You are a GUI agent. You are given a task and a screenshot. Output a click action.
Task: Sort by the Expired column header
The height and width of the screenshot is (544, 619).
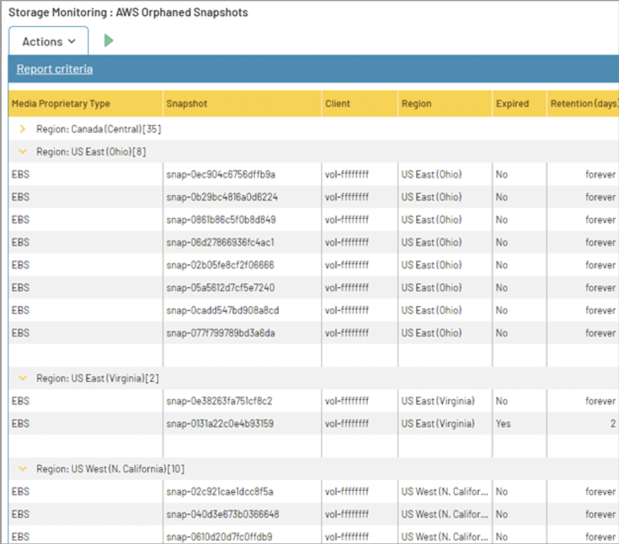click(513, 103)
